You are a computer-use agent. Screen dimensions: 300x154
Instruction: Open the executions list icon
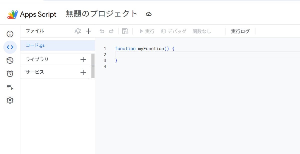[10, 87]
